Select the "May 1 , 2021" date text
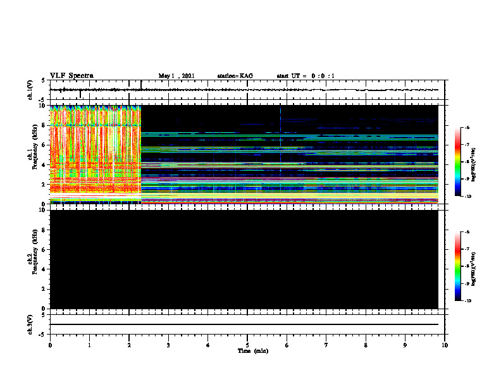 176,76
